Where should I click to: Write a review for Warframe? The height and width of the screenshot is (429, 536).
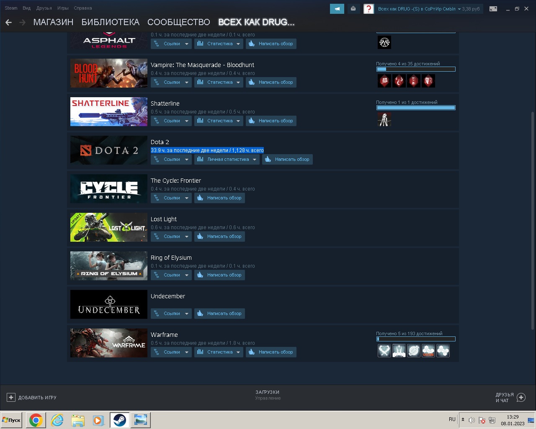tap(271, 352)
